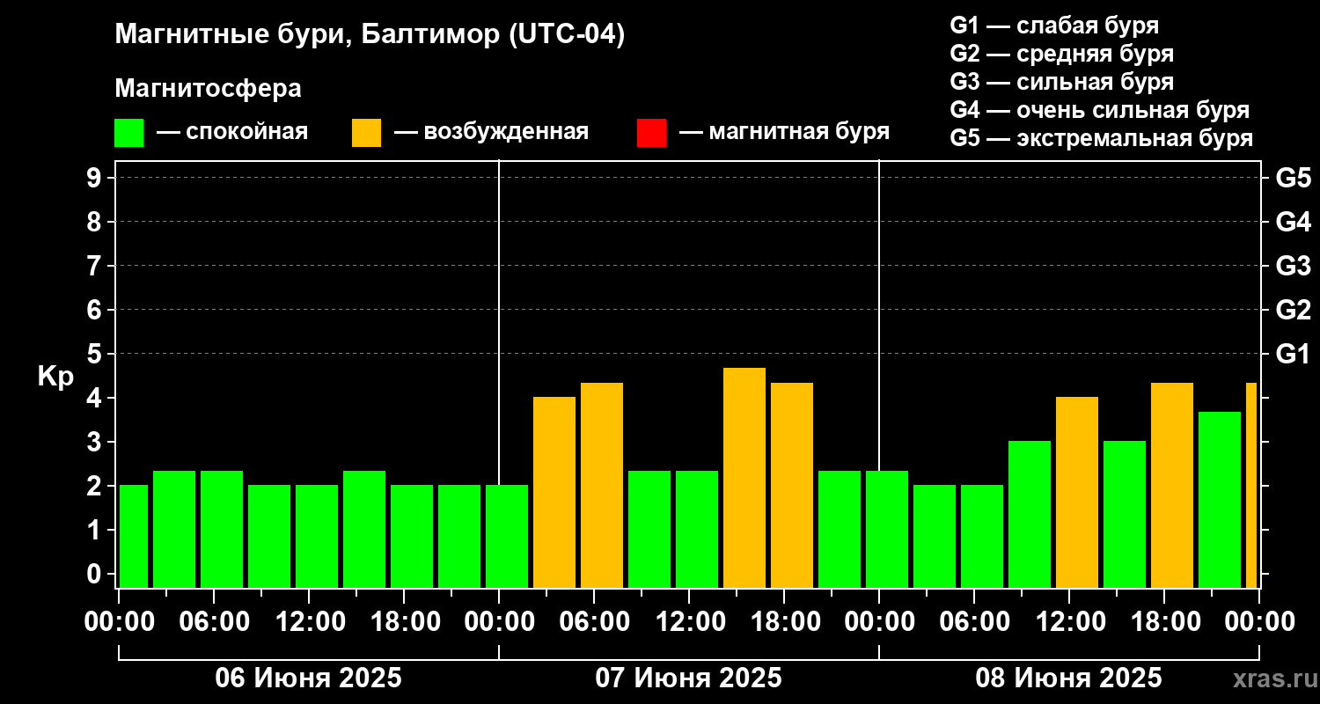Click '00:00' label starting 07 Июня
1320x704 pixels.
tap(499, 622)
